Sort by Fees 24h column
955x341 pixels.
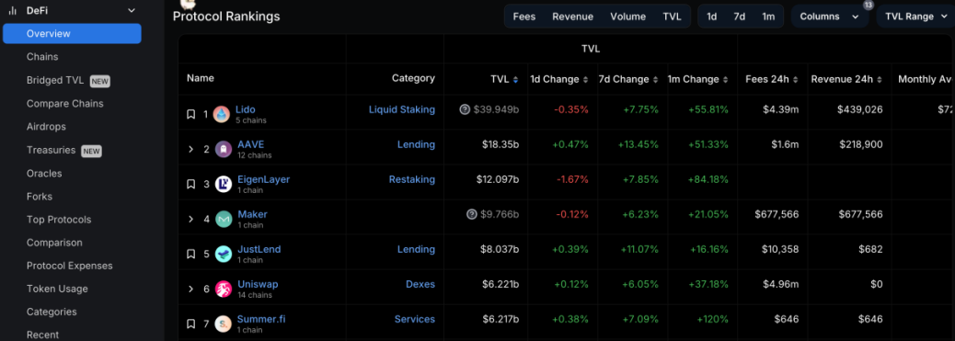[x=795, y=80]
